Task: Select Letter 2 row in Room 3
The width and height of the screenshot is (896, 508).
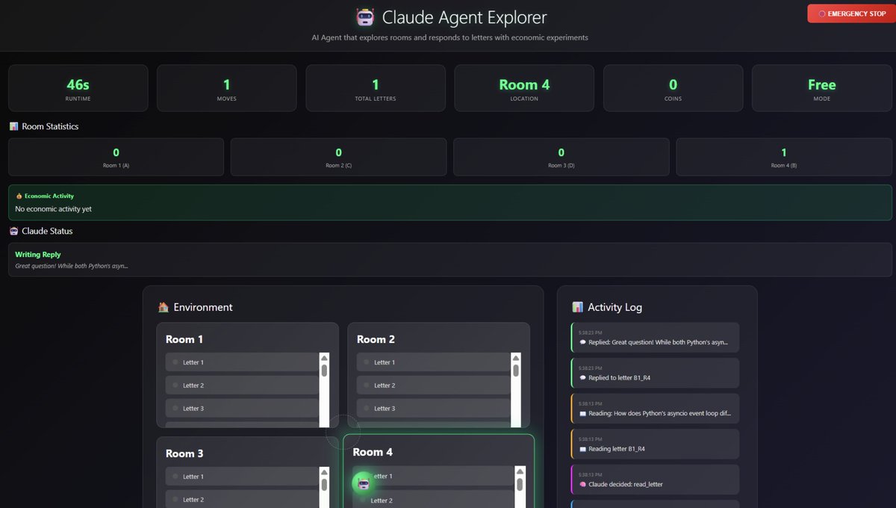Action: 242,500
